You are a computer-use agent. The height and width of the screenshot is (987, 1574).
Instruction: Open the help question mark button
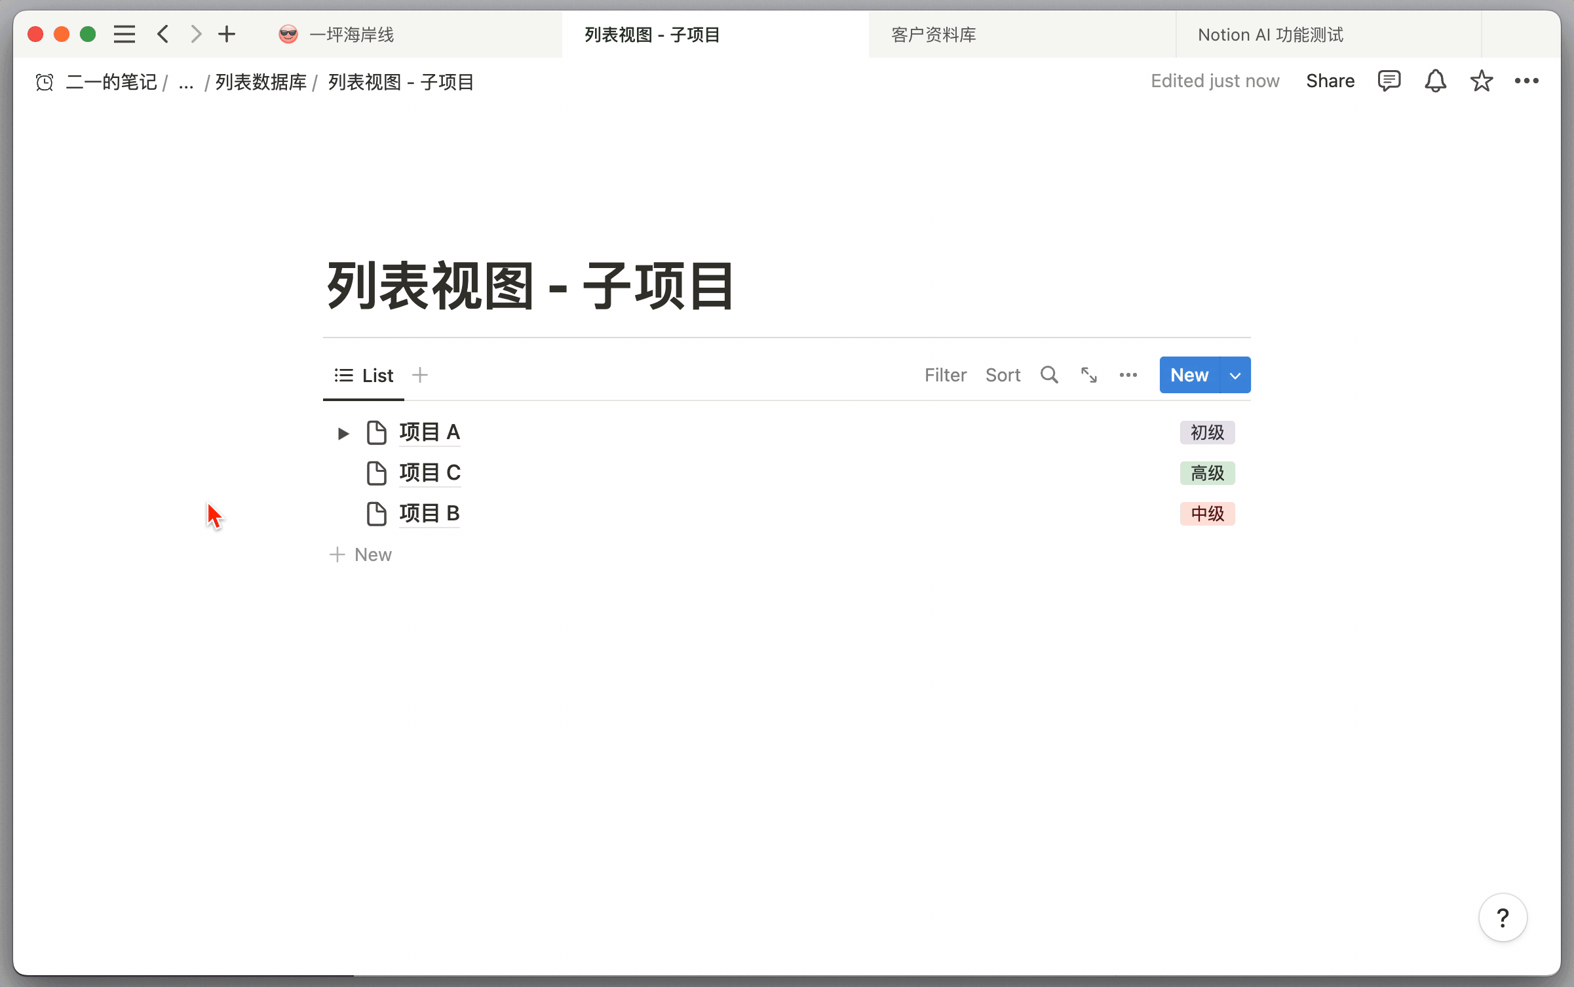pyautogui.click(x=1503, y=918)
